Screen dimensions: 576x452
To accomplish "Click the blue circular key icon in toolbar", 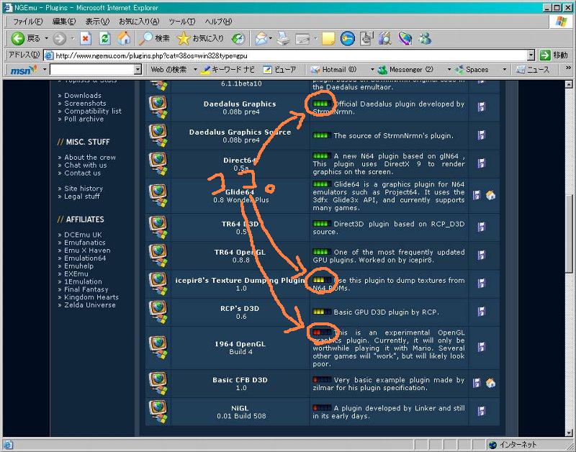I will [347, 39].
